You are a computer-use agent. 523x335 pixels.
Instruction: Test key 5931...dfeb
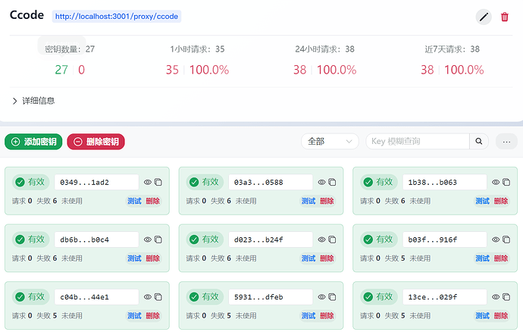tap(308, 315)
